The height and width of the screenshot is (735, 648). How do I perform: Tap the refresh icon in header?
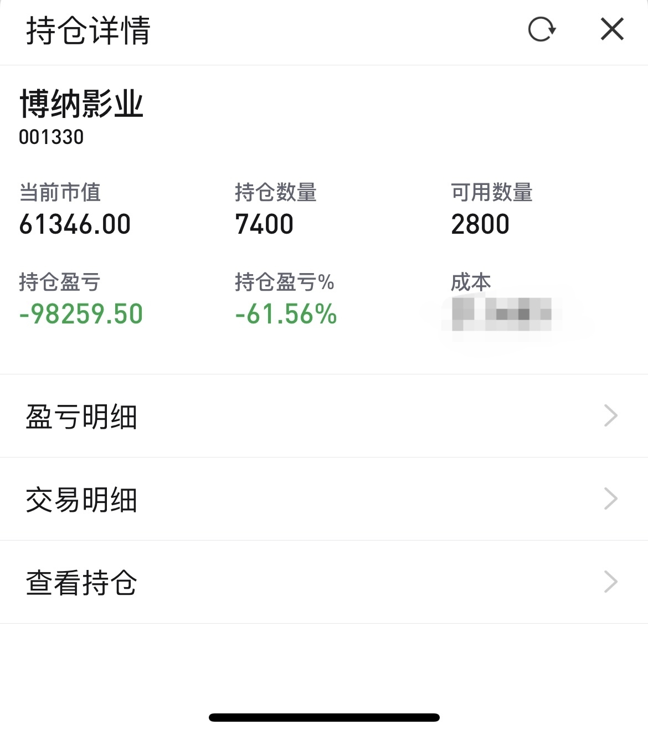(542, 30)
